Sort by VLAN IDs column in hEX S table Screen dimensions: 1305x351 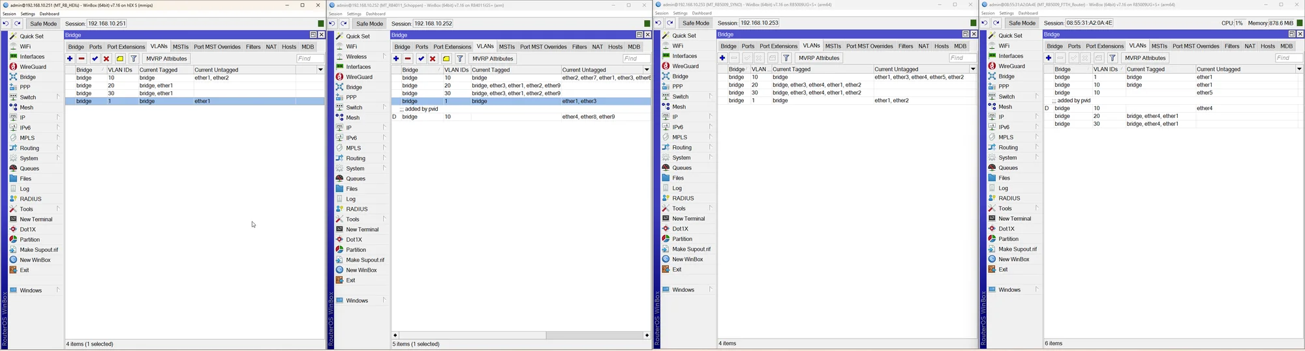point(121,70)
